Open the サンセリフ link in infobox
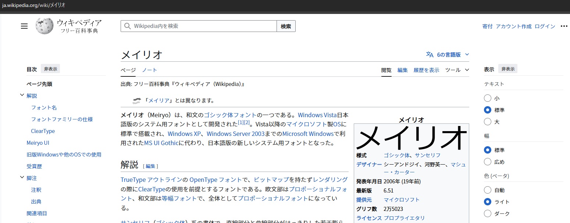Image resolution: width=570 pixels, height=223 pixels. (x=428, y=155)
